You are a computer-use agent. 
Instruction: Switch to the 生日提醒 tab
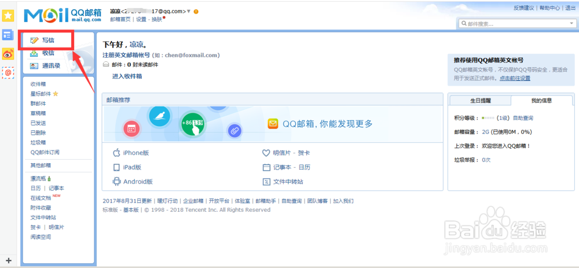coord(481,100)
